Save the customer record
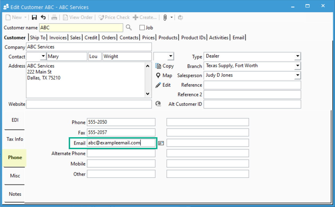335x207 pixels. pos(34,17)
